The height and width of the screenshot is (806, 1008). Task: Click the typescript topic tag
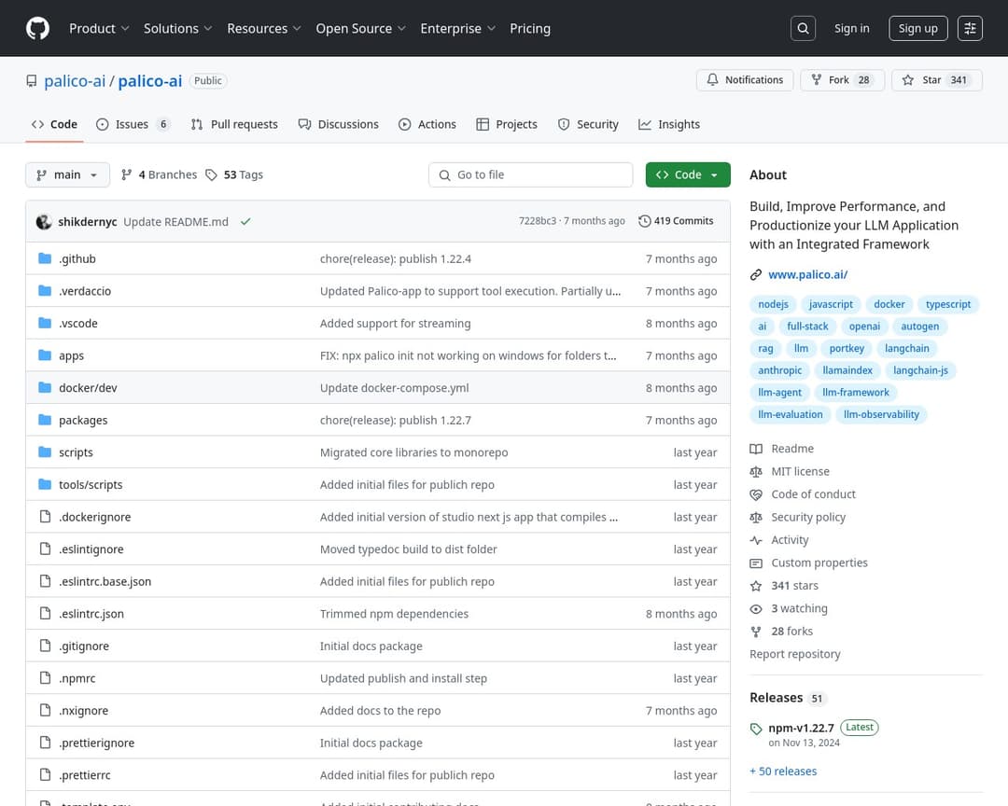pos(947,305)
